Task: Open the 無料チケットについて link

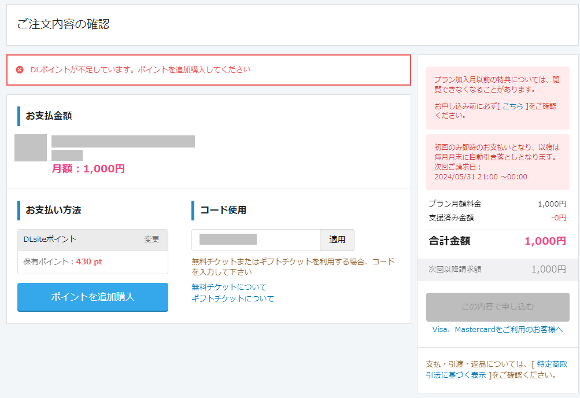Action: pyautogui.click(x=229, y=287)
